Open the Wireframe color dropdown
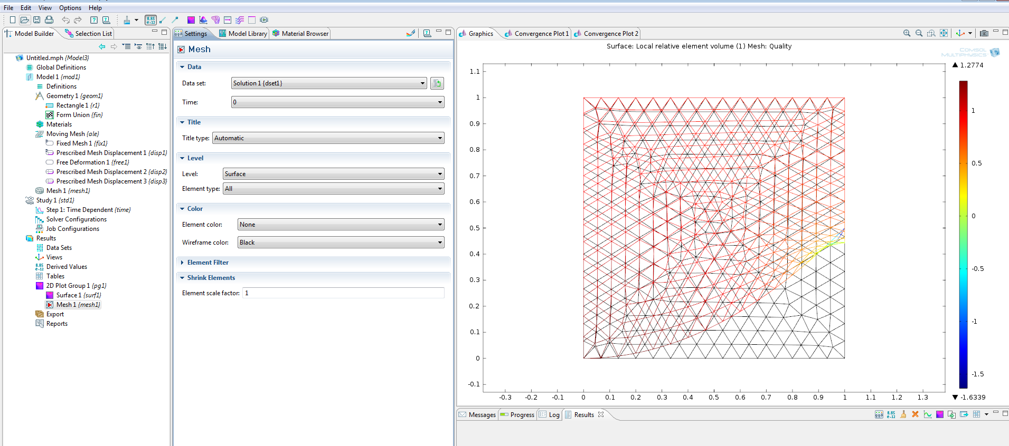Screen dimensions: 1009x446 (x=341, y=243)
